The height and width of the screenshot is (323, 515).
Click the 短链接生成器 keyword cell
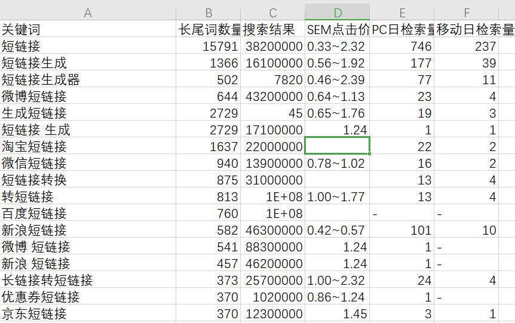[88, 79]
